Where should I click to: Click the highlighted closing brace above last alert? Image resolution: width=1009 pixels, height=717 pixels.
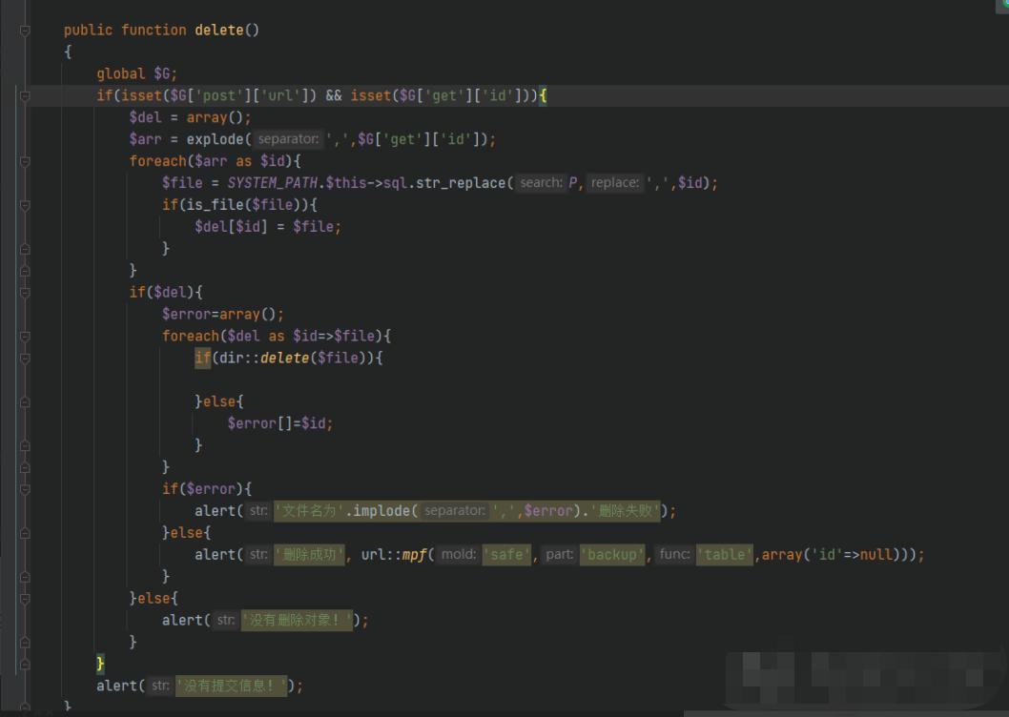pyautogui.click(x=100, y=664)
